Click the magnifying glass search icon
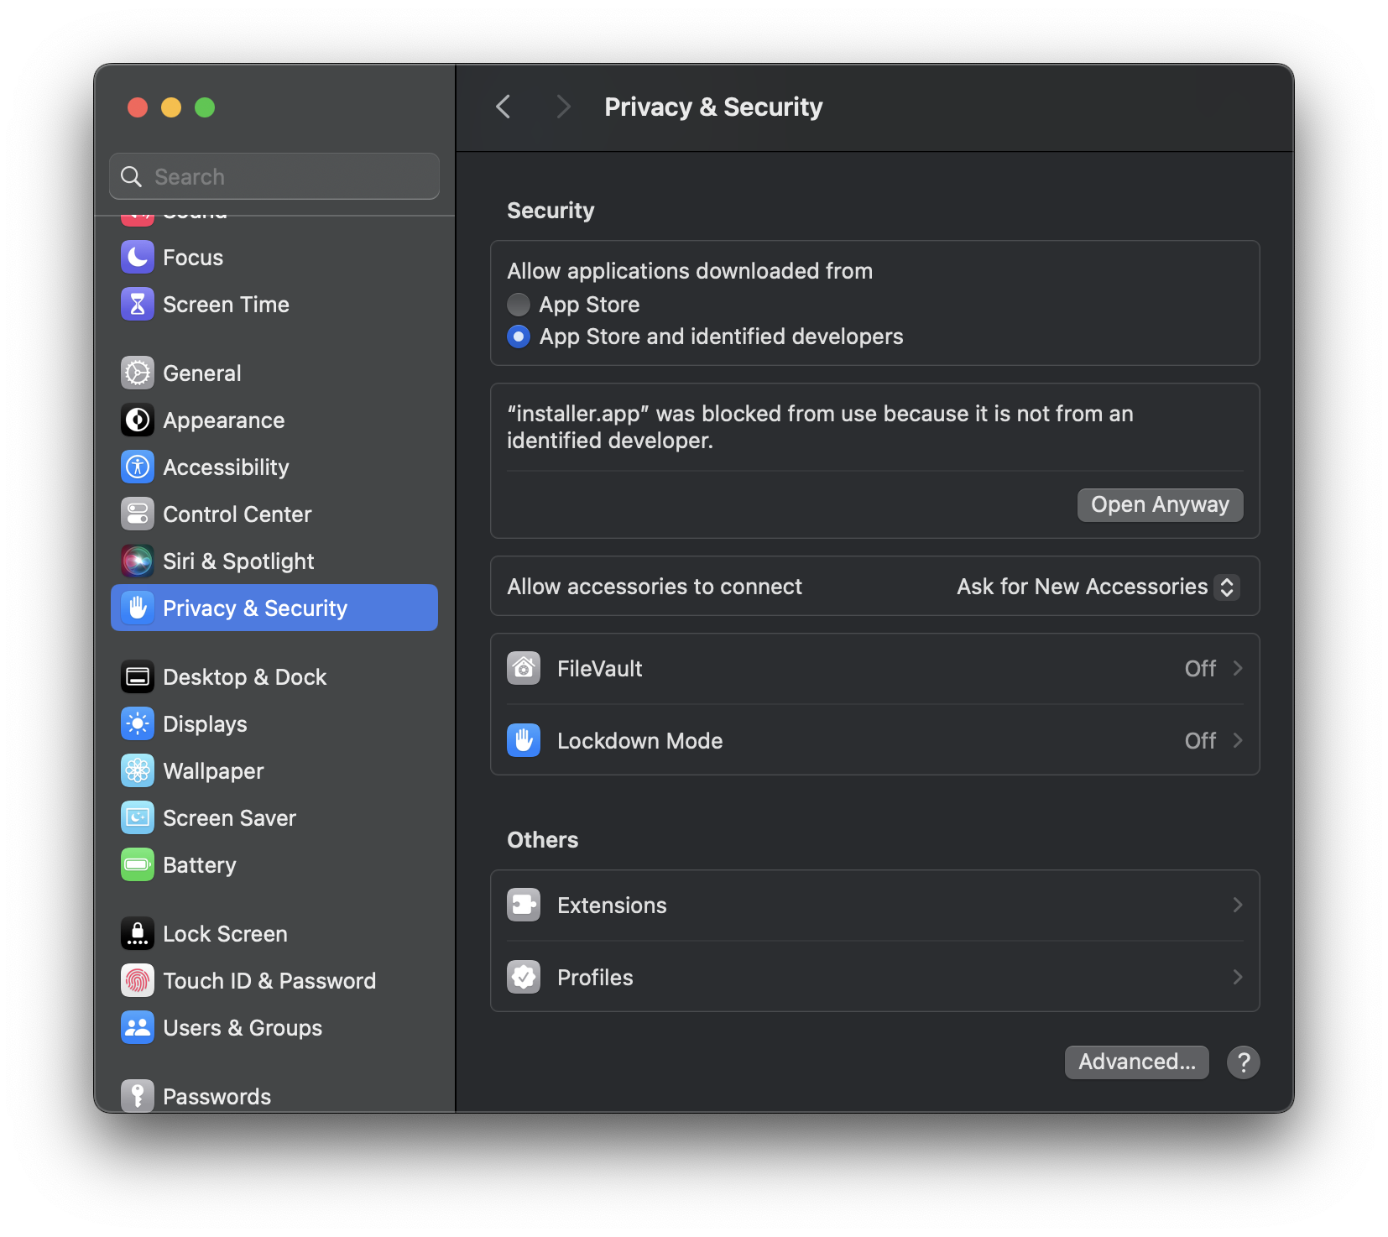This screenshot has height=1237, width=1388. [x=132, y=176]
